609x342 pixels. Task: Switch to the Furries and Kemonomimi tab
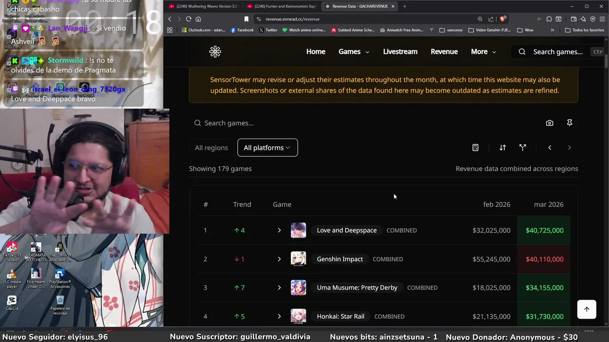282,6
